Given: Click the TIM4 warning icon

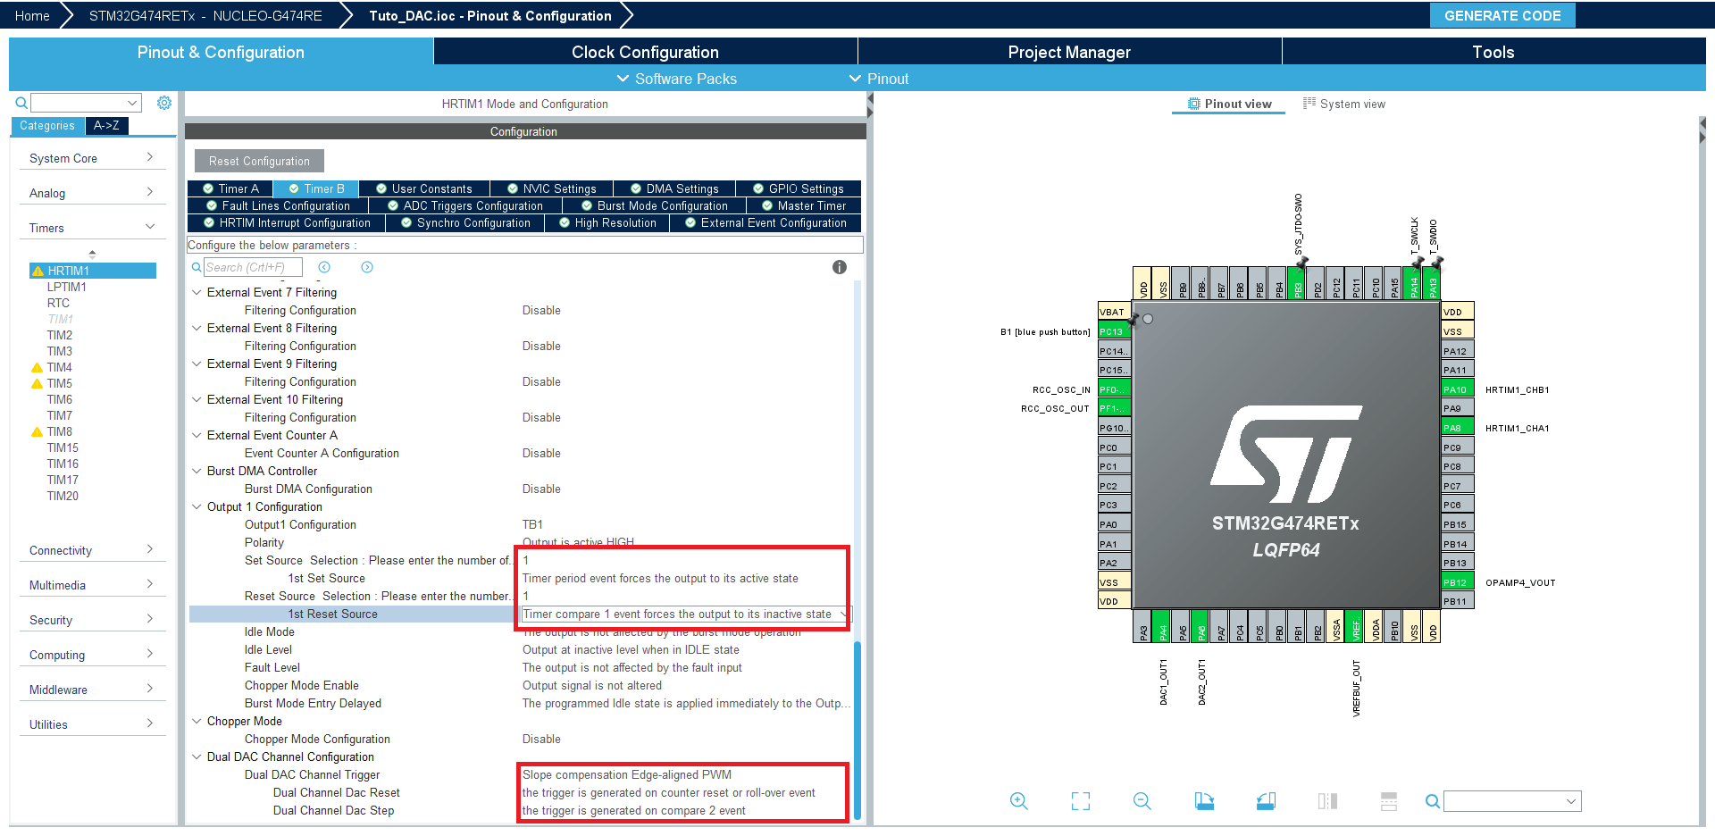Looking at the screenshot, I should tap(38, 367).
